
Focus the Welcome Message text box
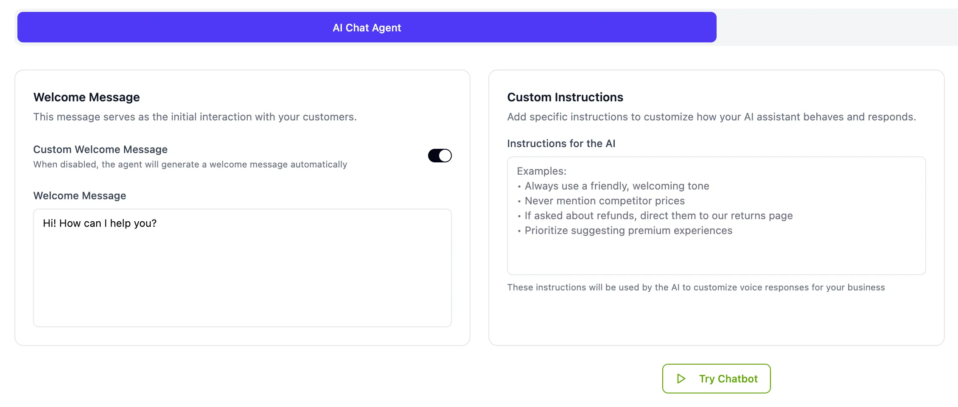point(242,276)
